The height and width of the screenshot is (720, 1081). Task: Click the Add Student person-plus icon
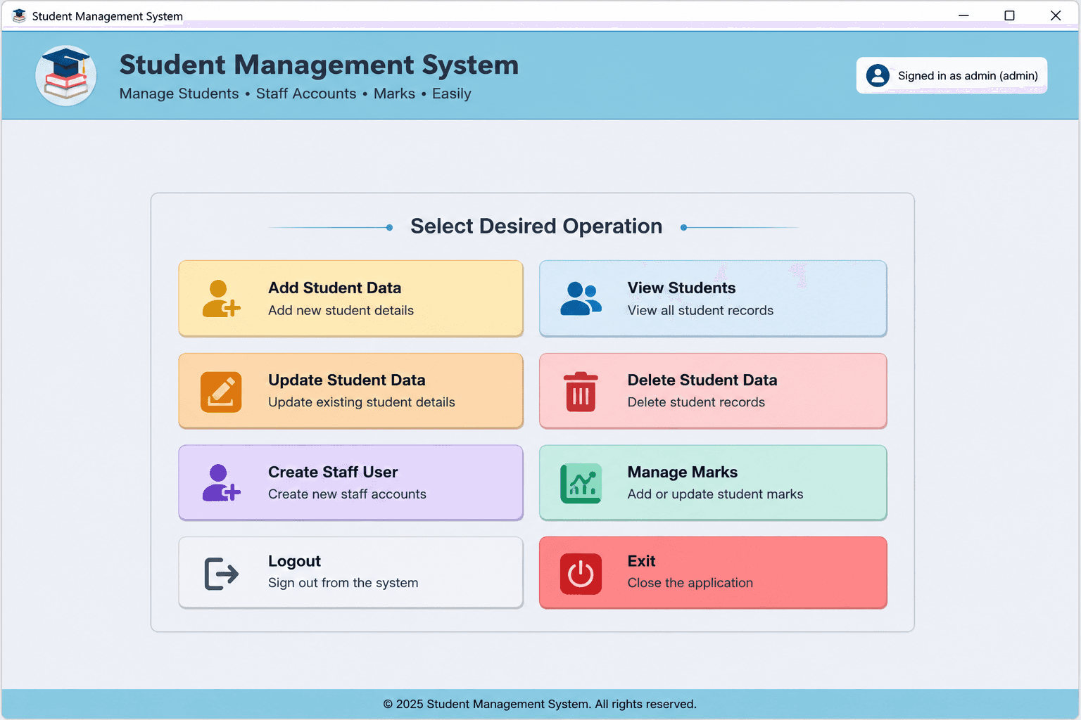coord(222,299)
